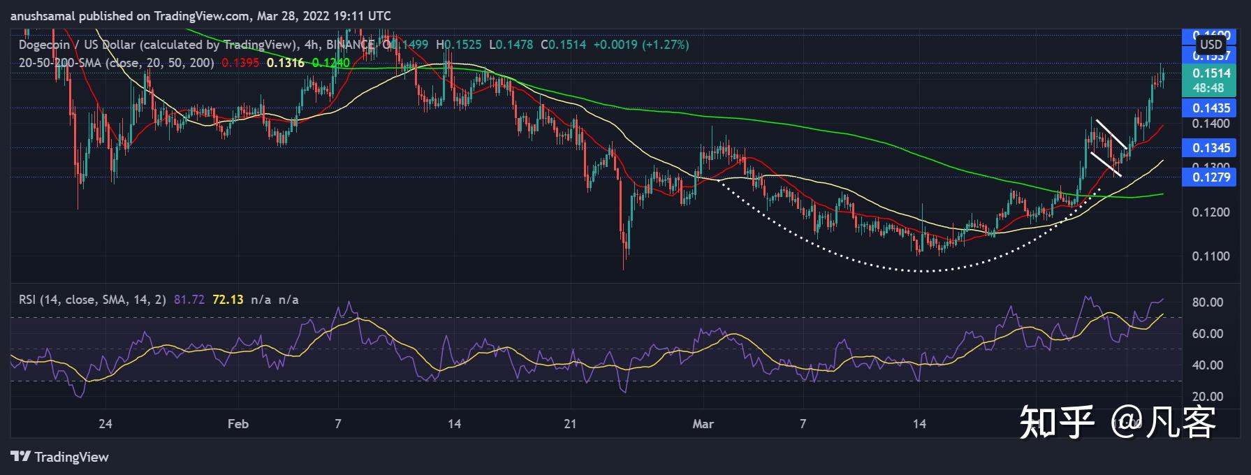Viewport: 1251px width, 475px height.
Task: Click the 0.1100 price axis label
Action: click(1210, 256)
